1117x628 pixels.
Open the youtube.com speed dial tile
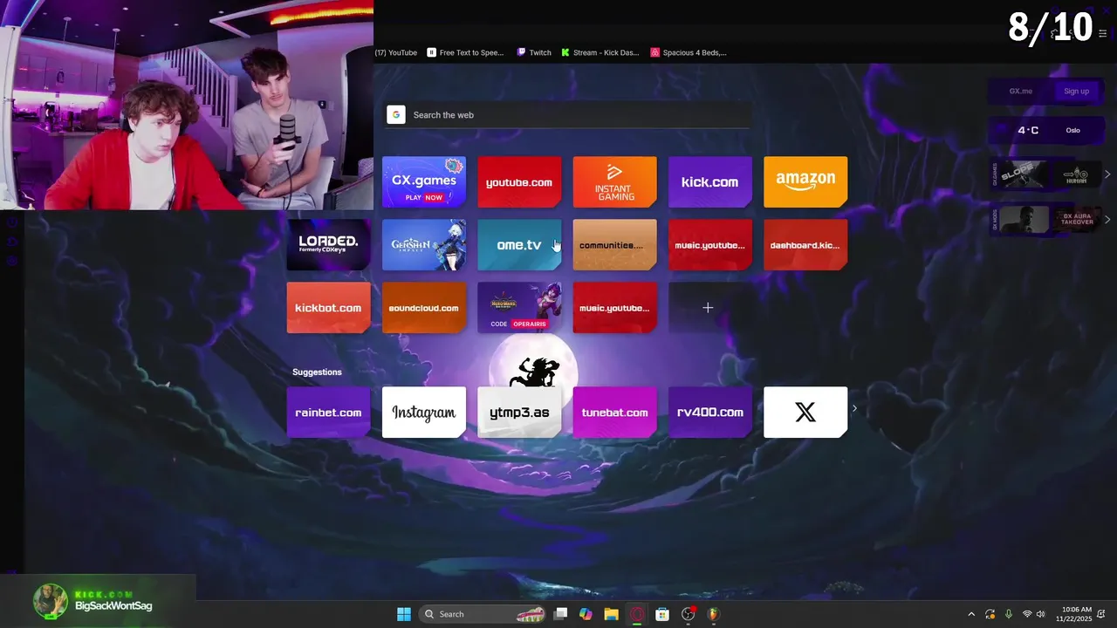click(519, 182)
